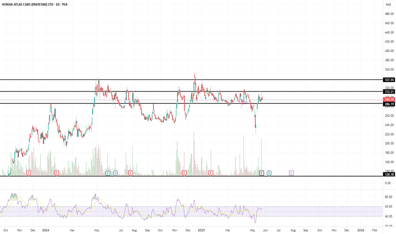Open the blue dividend D marker in June 2025
396x234 pixels.
click(269, 173)
